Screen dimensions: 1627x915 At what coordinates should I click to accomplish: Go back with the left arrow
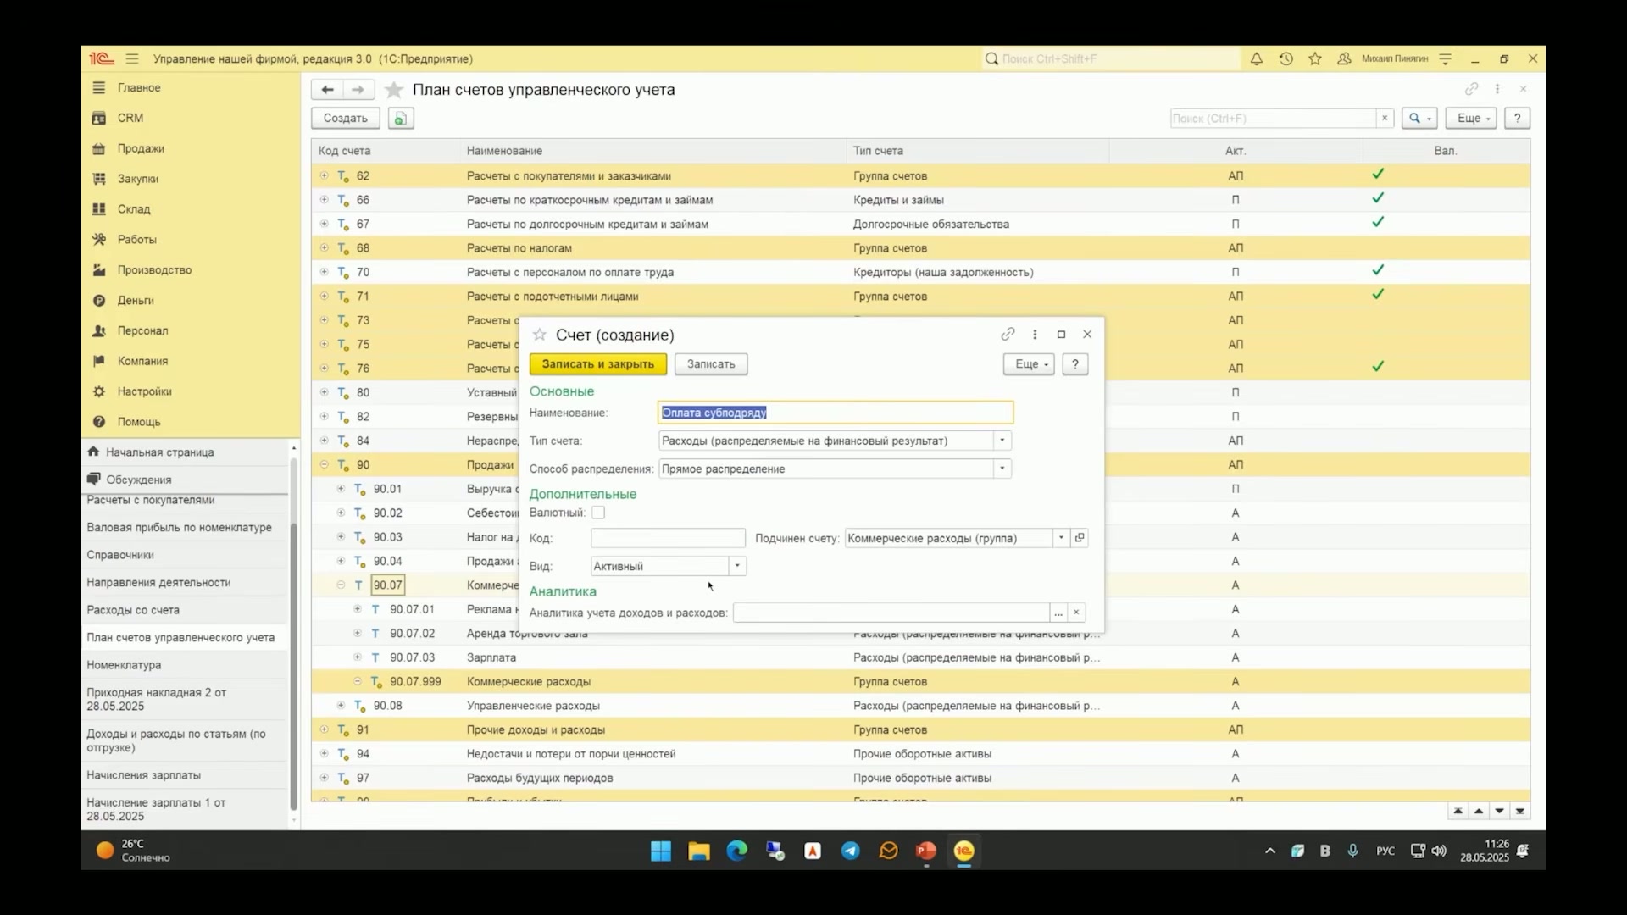pos(327,90)
